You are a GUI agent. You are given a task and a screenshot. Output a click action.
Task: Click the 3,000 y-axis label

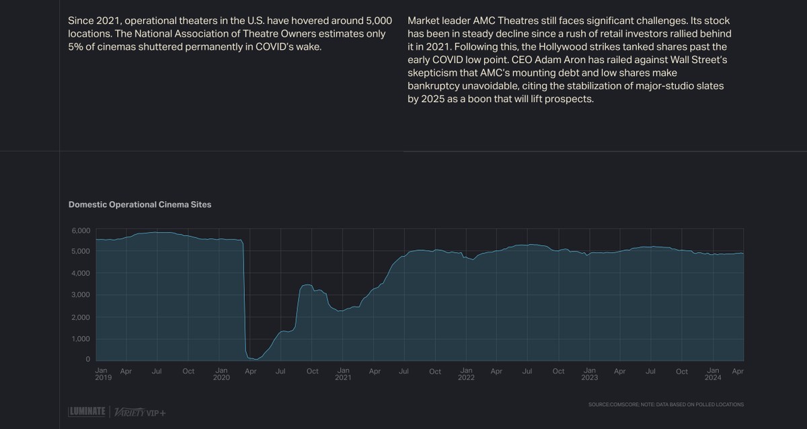point(81,295)
